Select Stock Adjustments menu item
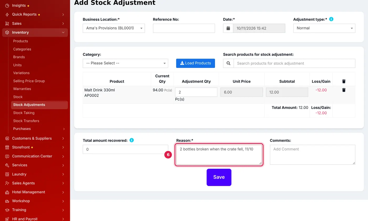 click(39, 105)
